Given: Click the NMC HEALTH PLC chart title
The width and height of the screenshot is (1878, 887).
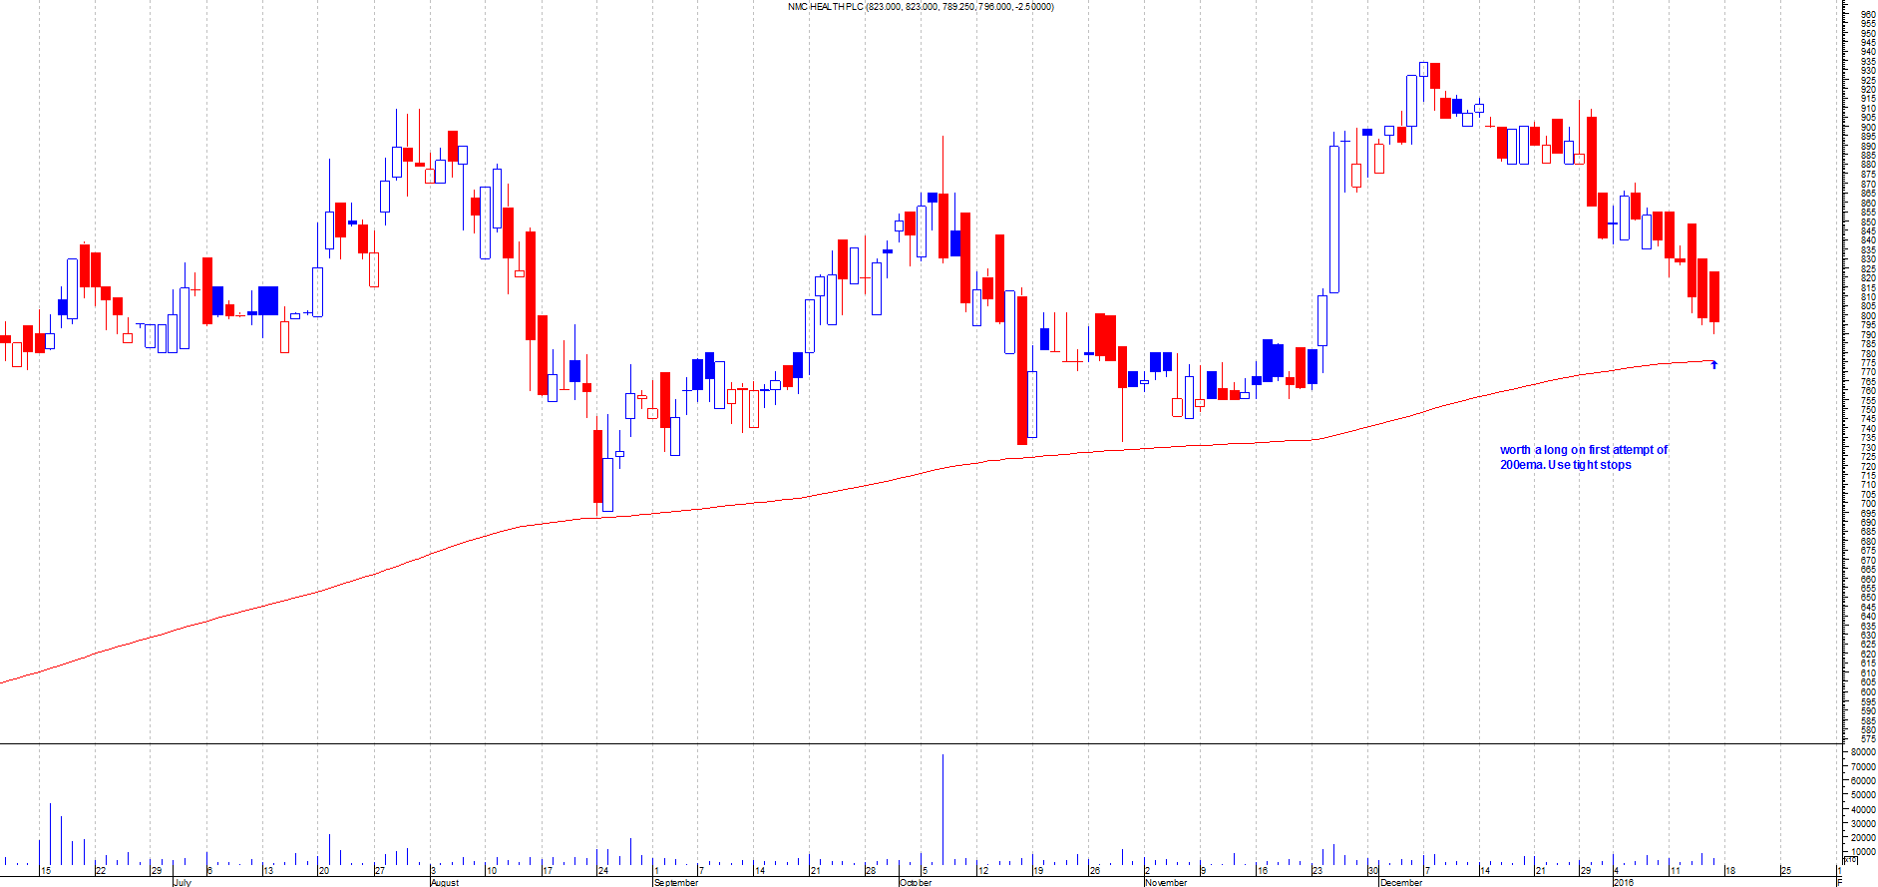Looking at the screenshot, I should pyautogui.click(x=920, y=7).
